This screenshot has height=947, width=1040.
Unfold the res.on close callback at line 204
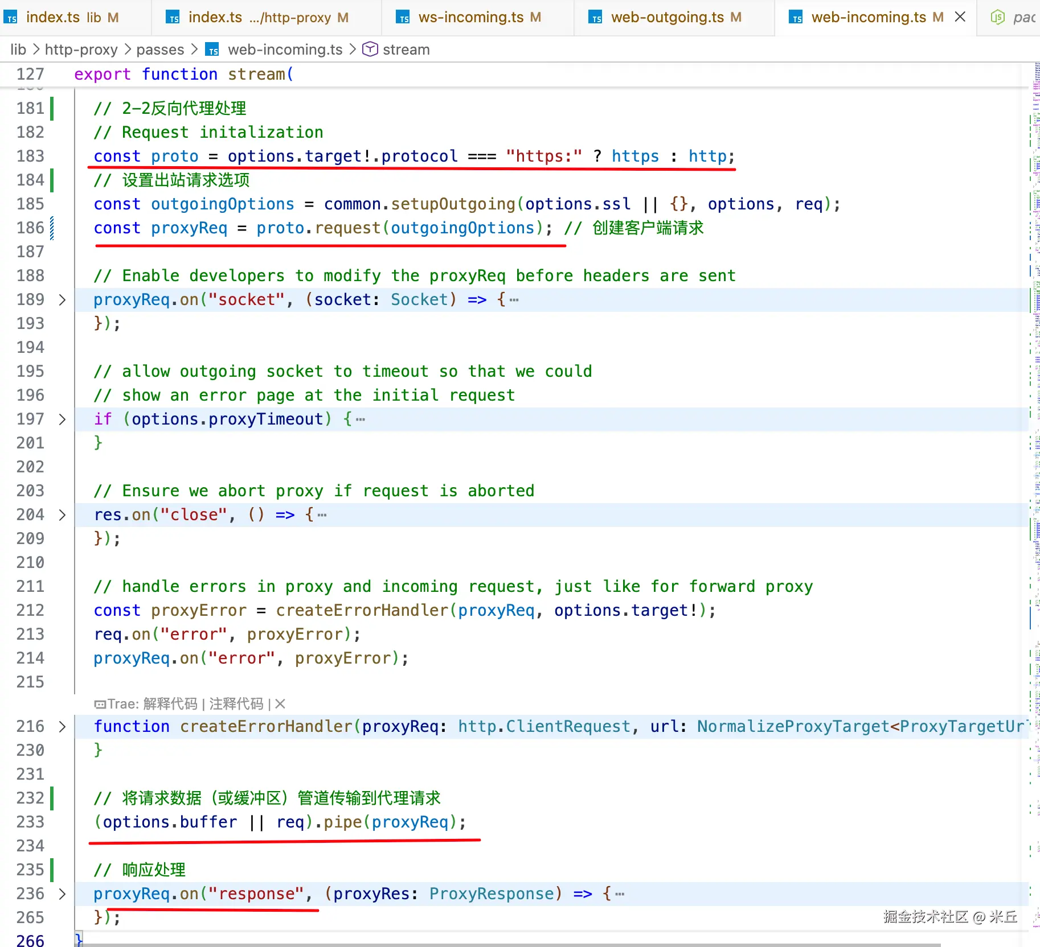62,515
